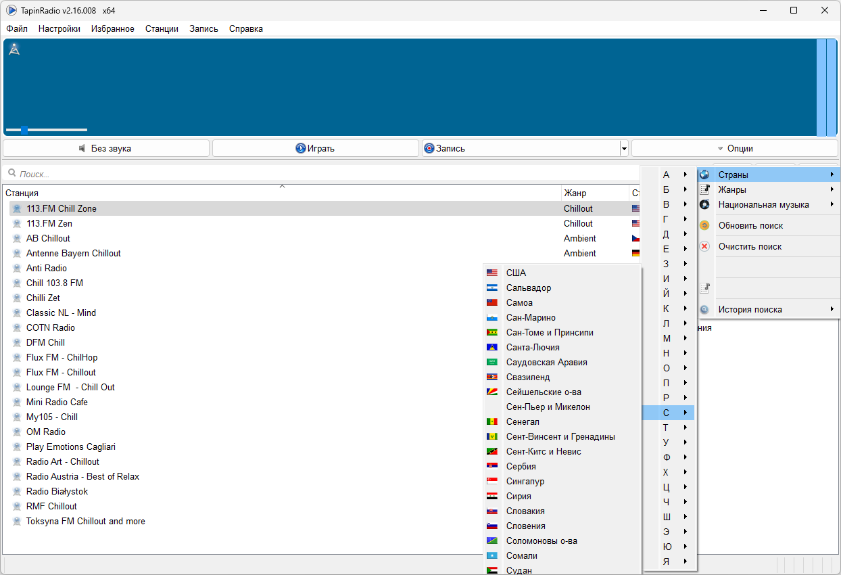Viewport: 841px width, 575px height.
Task: Click the TapinRadio app icon in title bar
Action: coord(11,10)
